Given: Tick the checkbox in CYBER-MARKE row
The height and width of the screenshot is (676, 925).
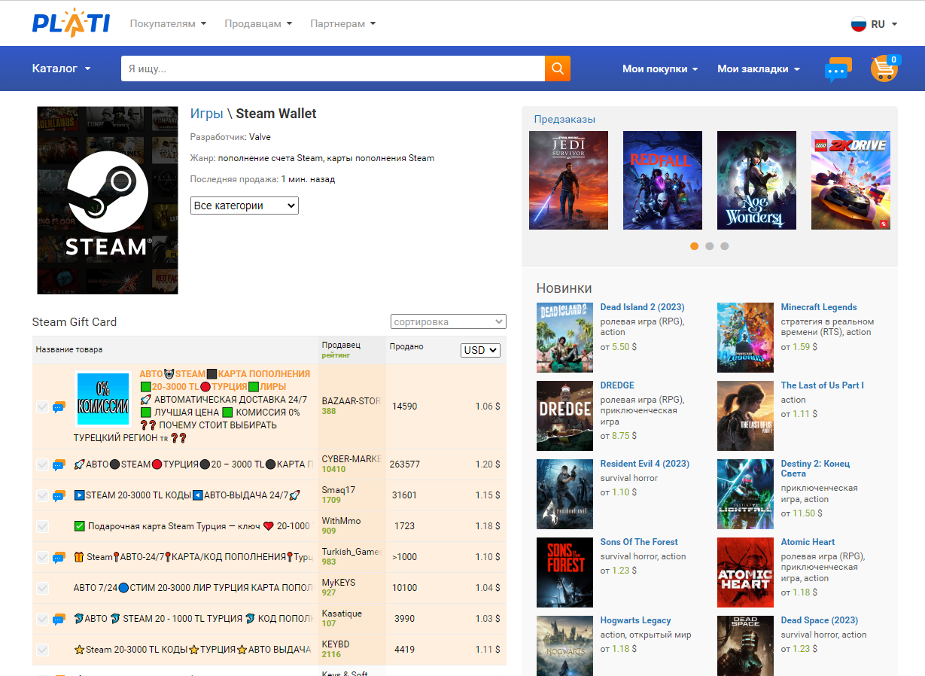Looking at the screenshot, I should [x=43, y=465].
